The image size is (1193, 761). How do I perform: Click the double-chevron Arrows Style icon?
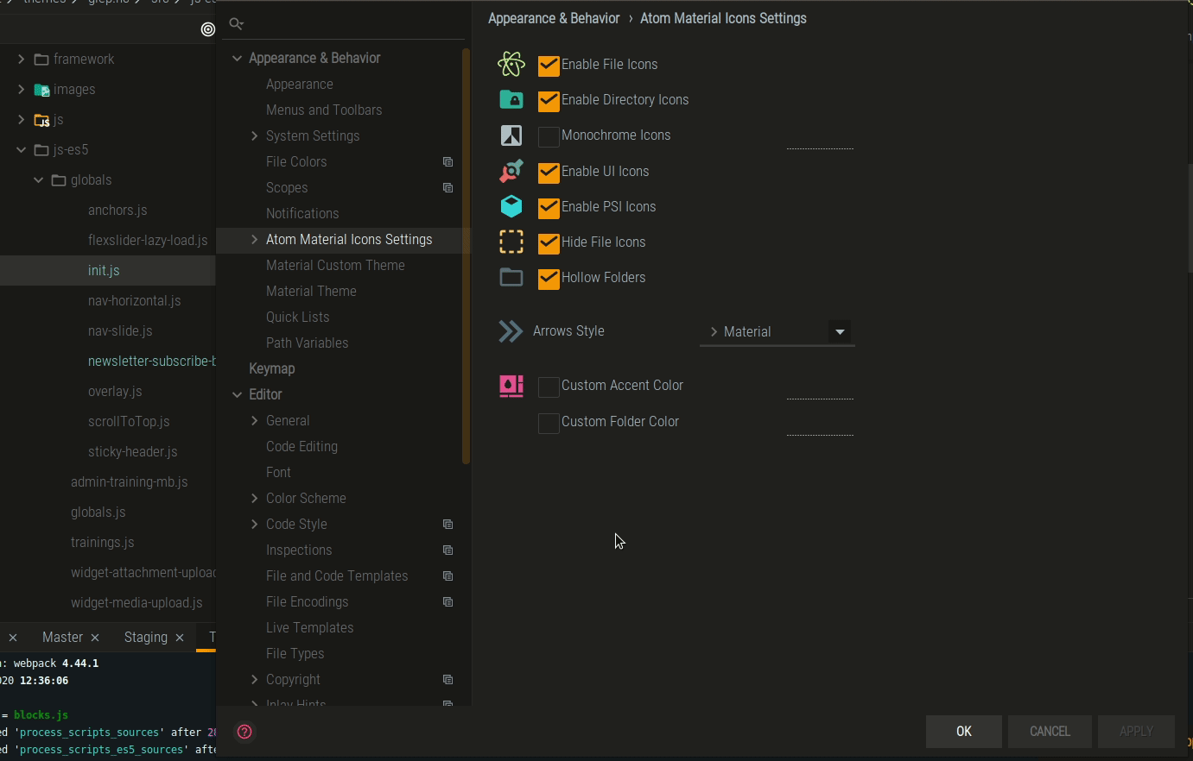click(x=511, y=331)
